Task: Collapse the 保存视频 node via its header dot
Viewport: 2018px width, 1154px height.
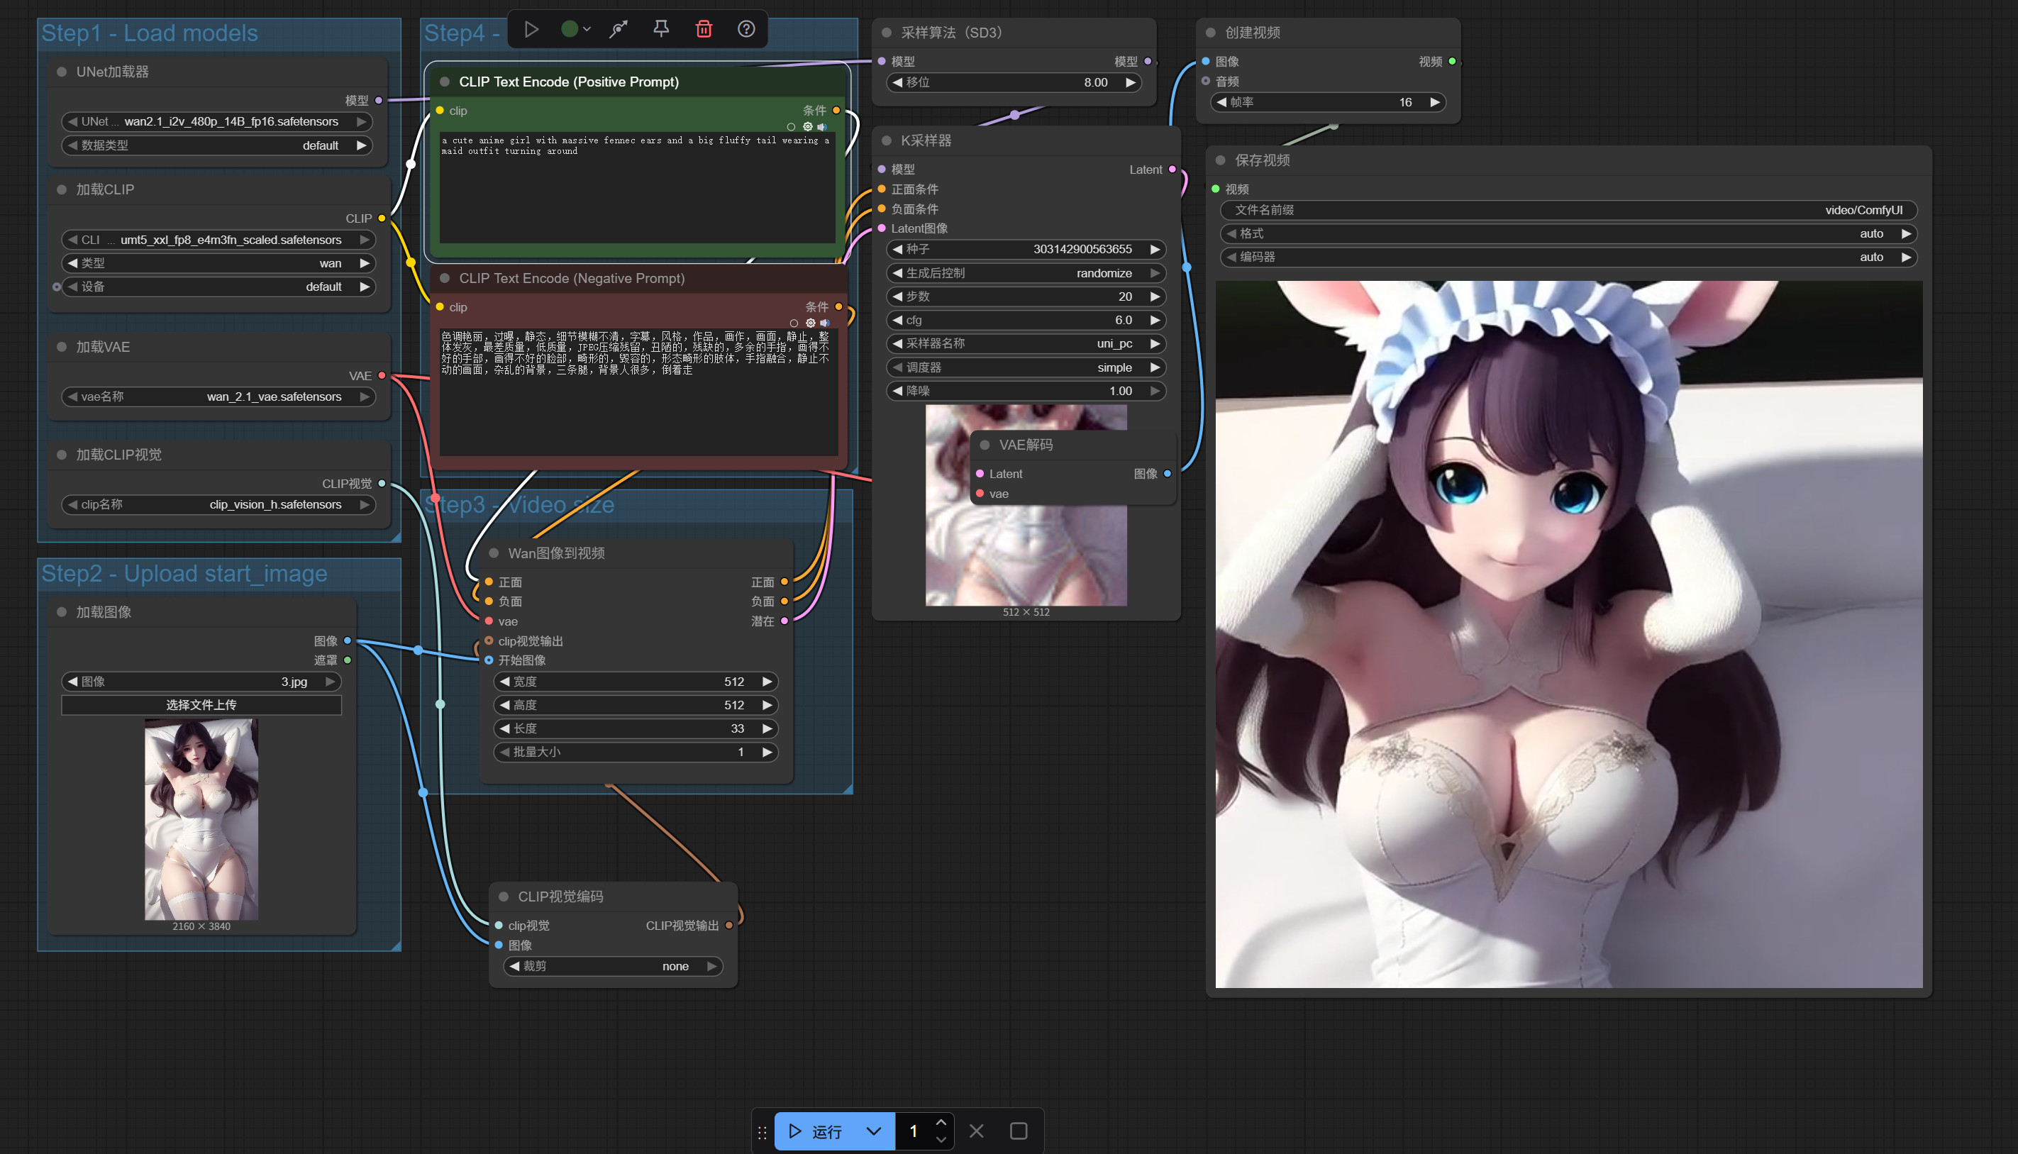Action: click(1221, 160)
